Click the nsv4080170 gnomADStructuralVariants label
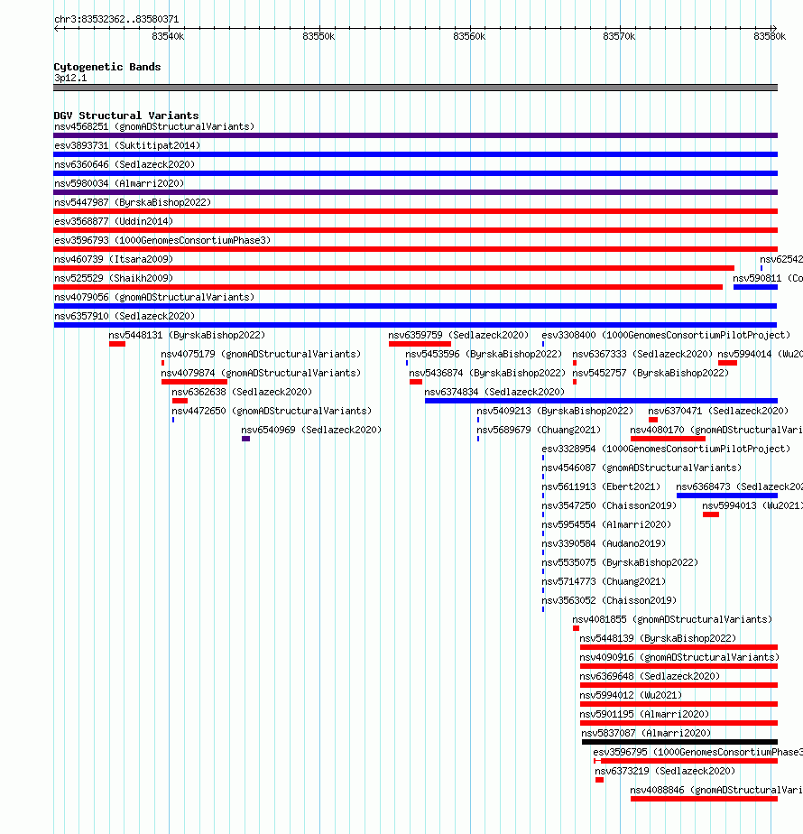 coord(716,430)
